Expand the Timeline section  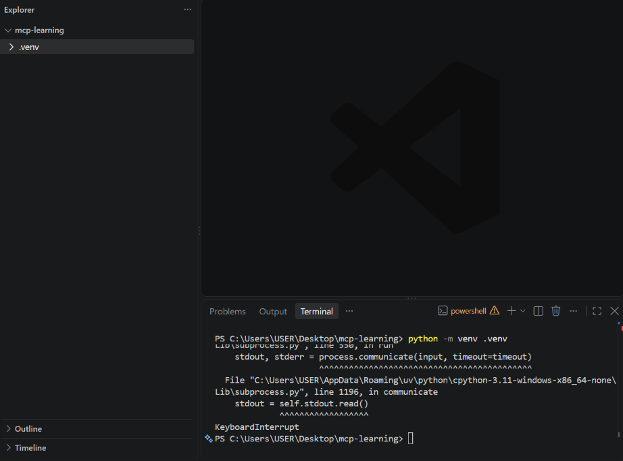point(9,447)
